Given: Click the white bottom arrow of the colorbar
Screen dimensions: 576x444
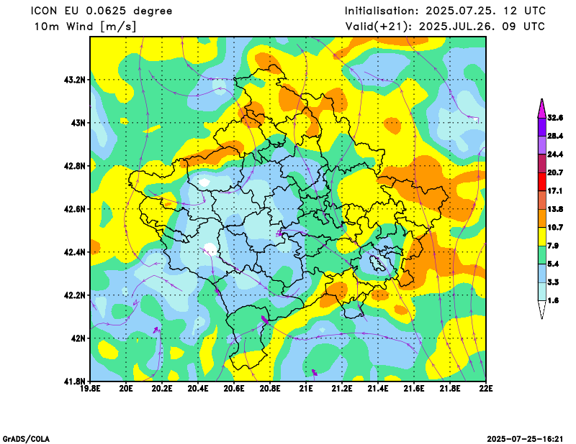Looking at the screenshot, I should point(542,309).
